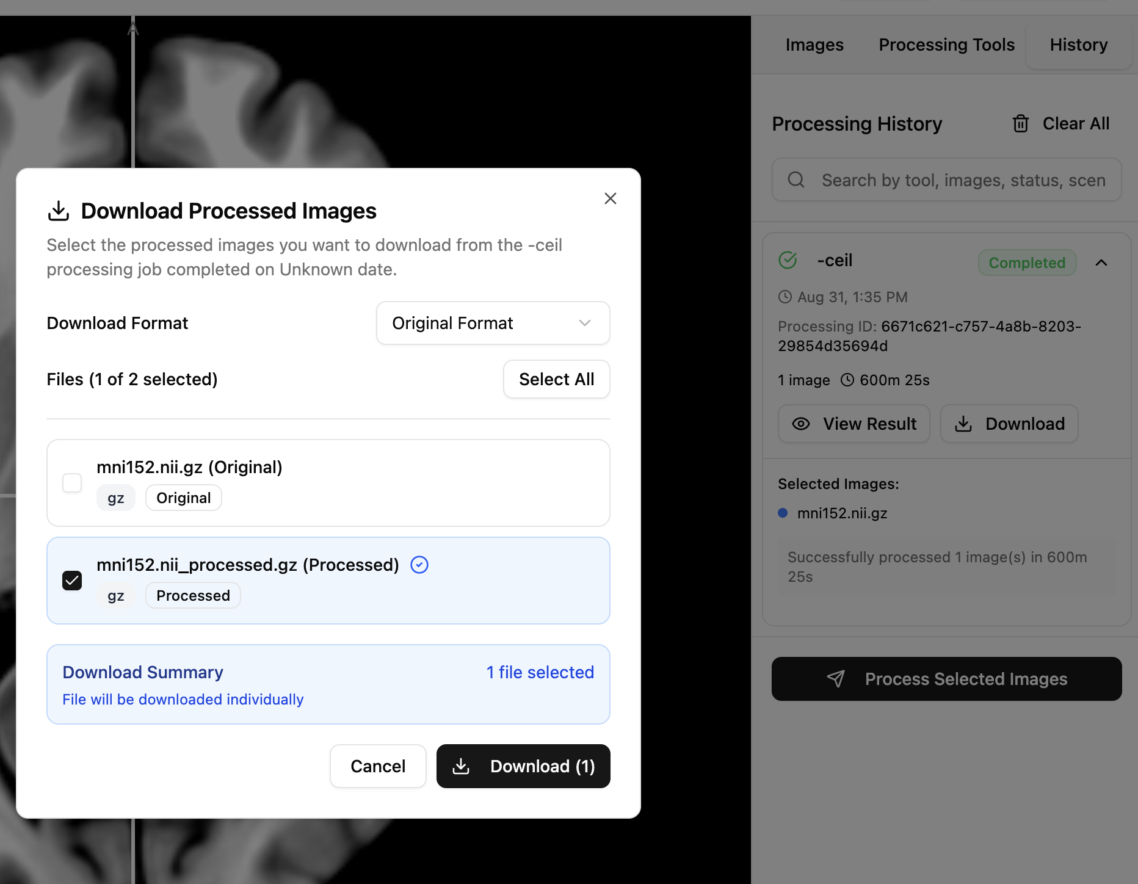Click the eye icon in View Result
The image size is (1138, 884).
tap(801, 424)
